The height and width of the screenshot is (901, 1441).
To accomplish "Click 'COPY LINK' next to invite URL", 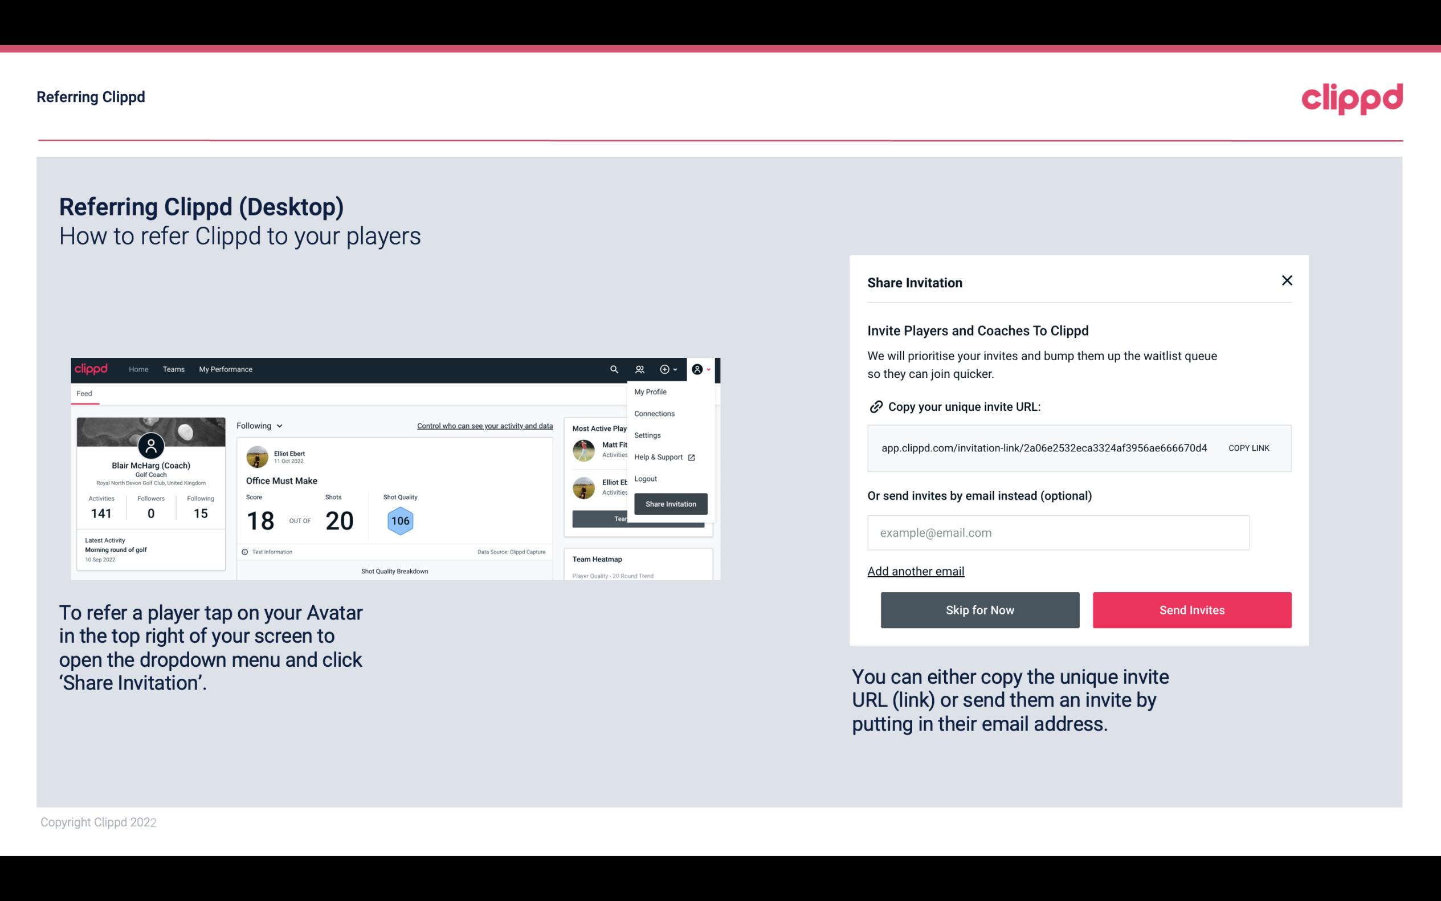I will [x=1249, y=447].
